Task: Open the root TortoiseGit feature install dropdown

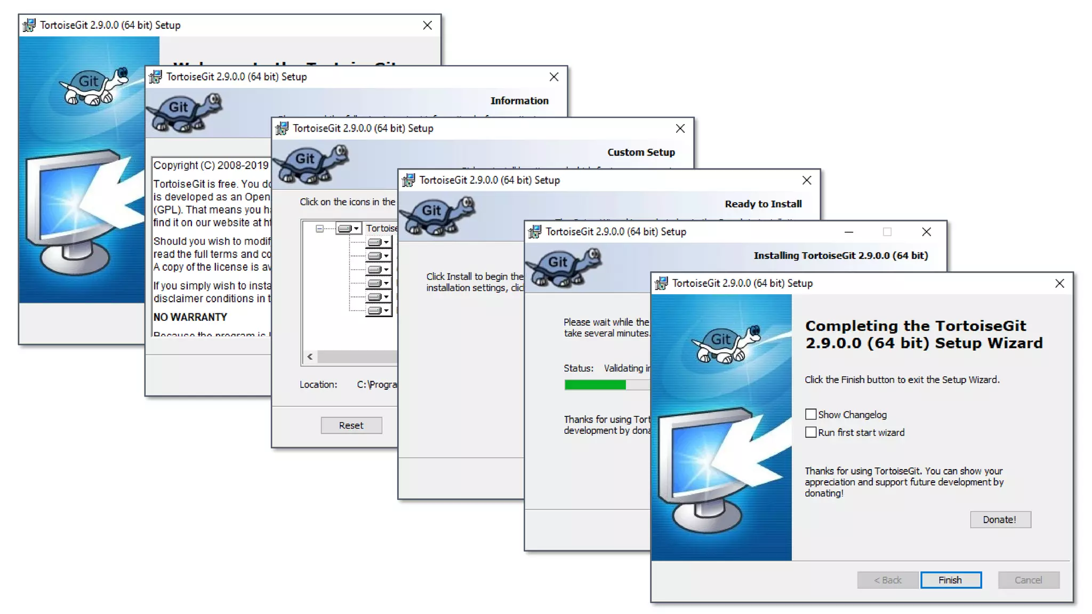Action: (x=349, y=229)
